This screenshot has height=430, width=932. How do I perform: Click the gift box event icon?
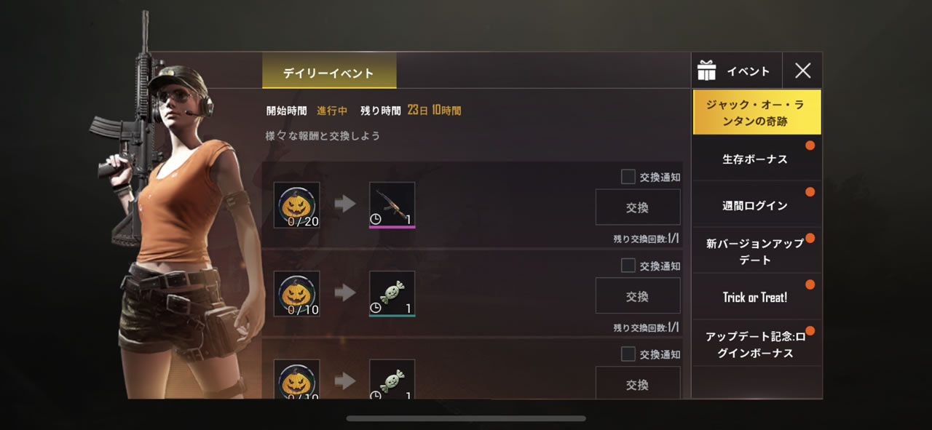[x=706, y=71]
